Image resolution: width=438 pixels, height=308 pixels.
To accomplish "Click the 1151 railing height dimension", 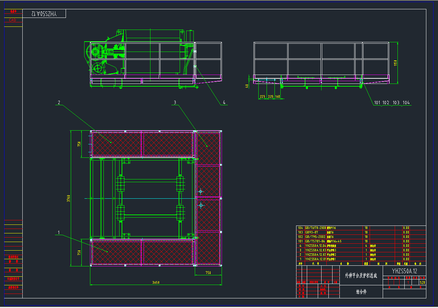I will point(395,63).
